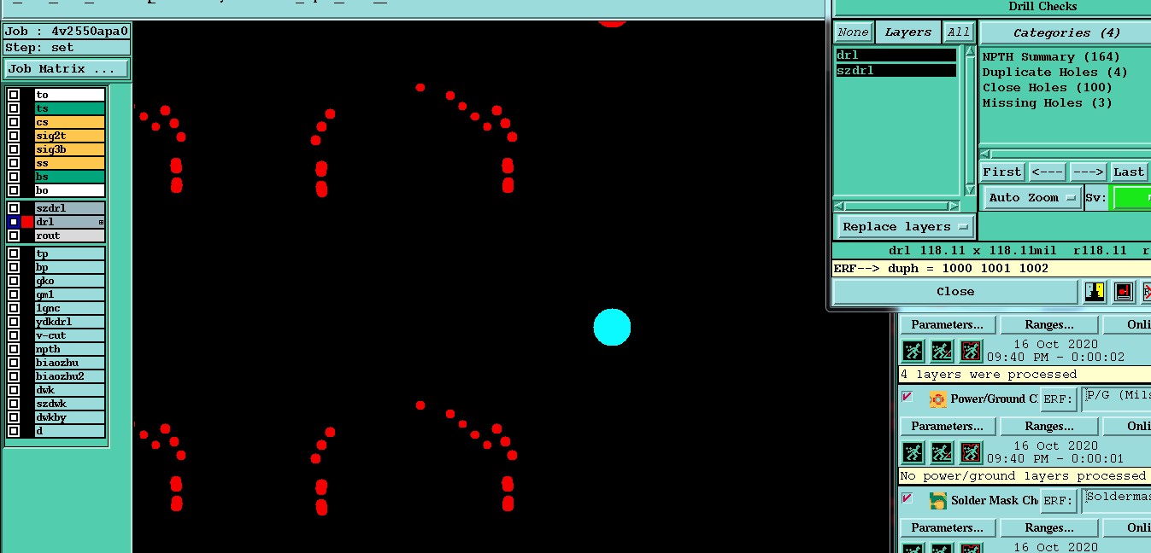Click running-man-with-steps icon above 'No power/ground layers processed'
1151x553 pixels.
pyautogui.click(x=942, y=452)
